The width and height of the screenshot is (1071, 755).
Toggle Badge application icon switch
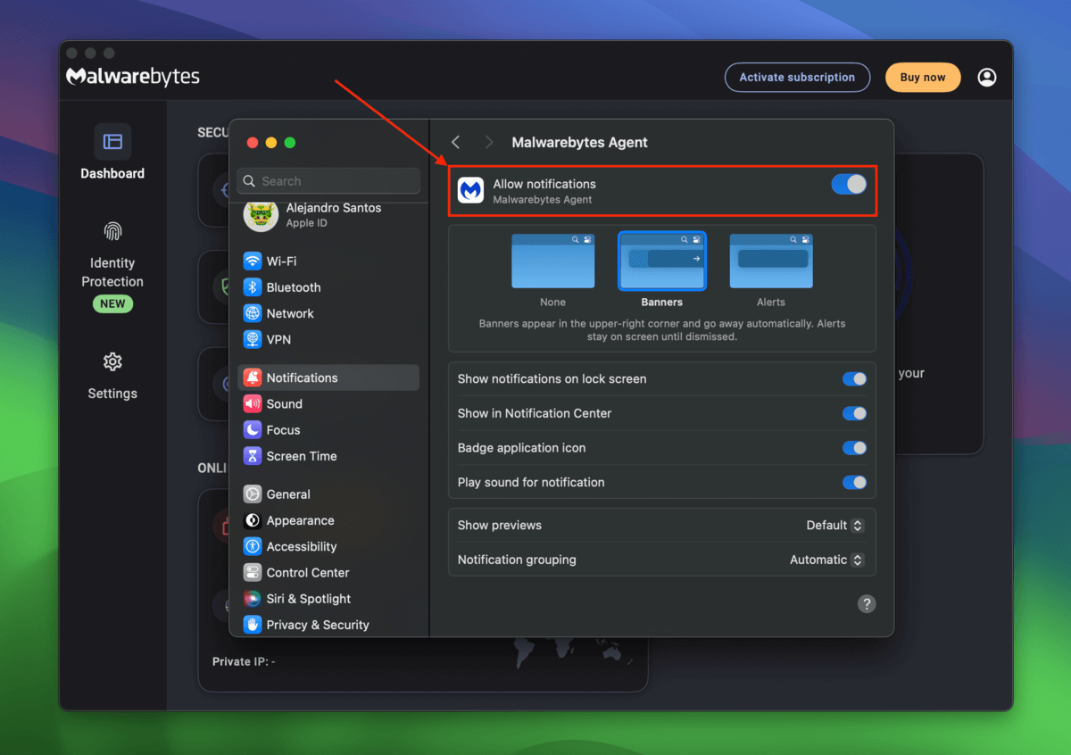tap(854, 448)
